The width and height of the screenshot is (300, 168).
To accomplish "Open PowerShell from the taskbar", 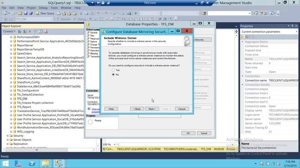I will pos(32,163).
